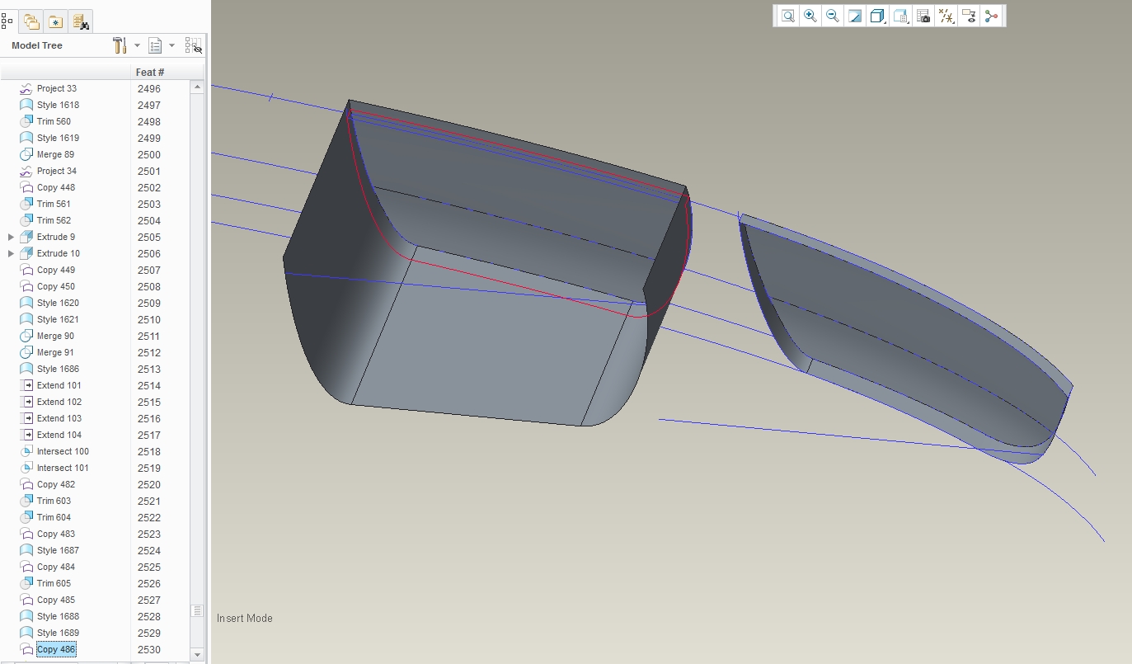Click the model tree scrollbar down arrow

pyautogui.click(x=197, y=654)
